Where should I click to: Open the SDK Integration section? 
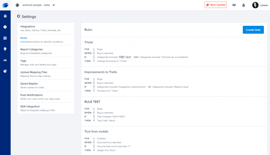click(x=46, y=108)
